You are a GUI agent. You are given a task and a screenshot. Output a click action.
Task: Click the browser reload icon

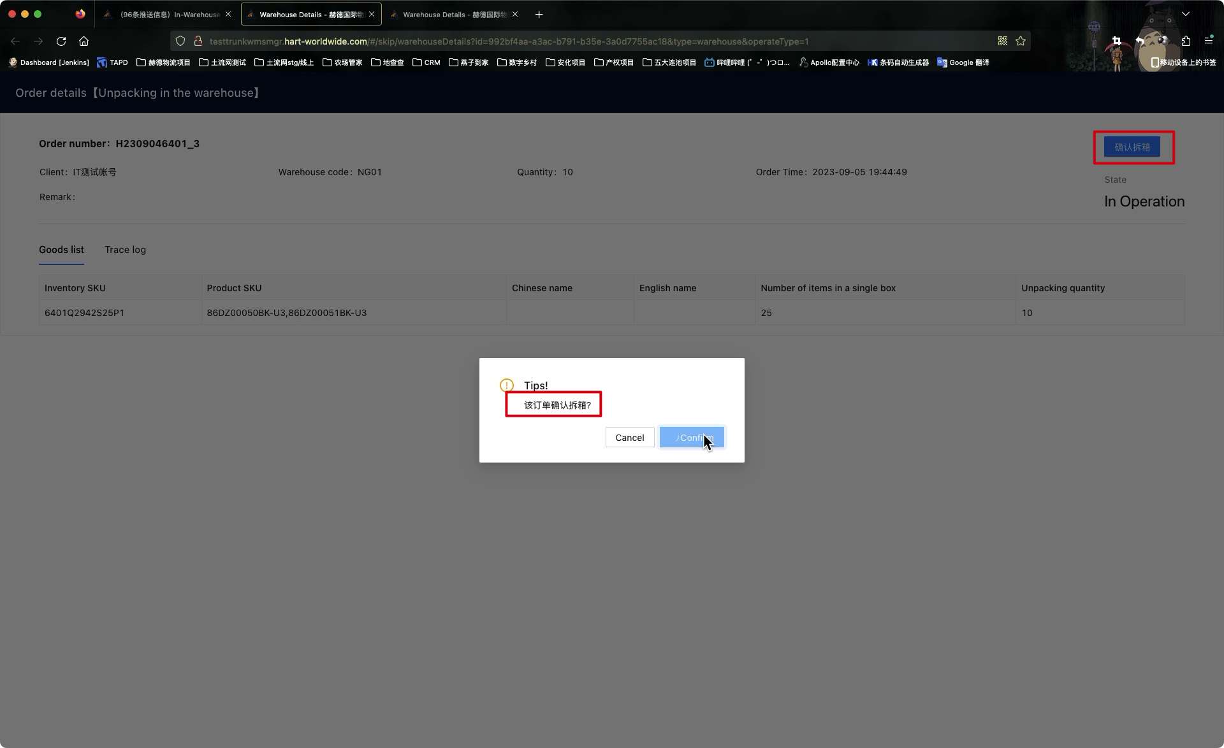coord(61,41)
